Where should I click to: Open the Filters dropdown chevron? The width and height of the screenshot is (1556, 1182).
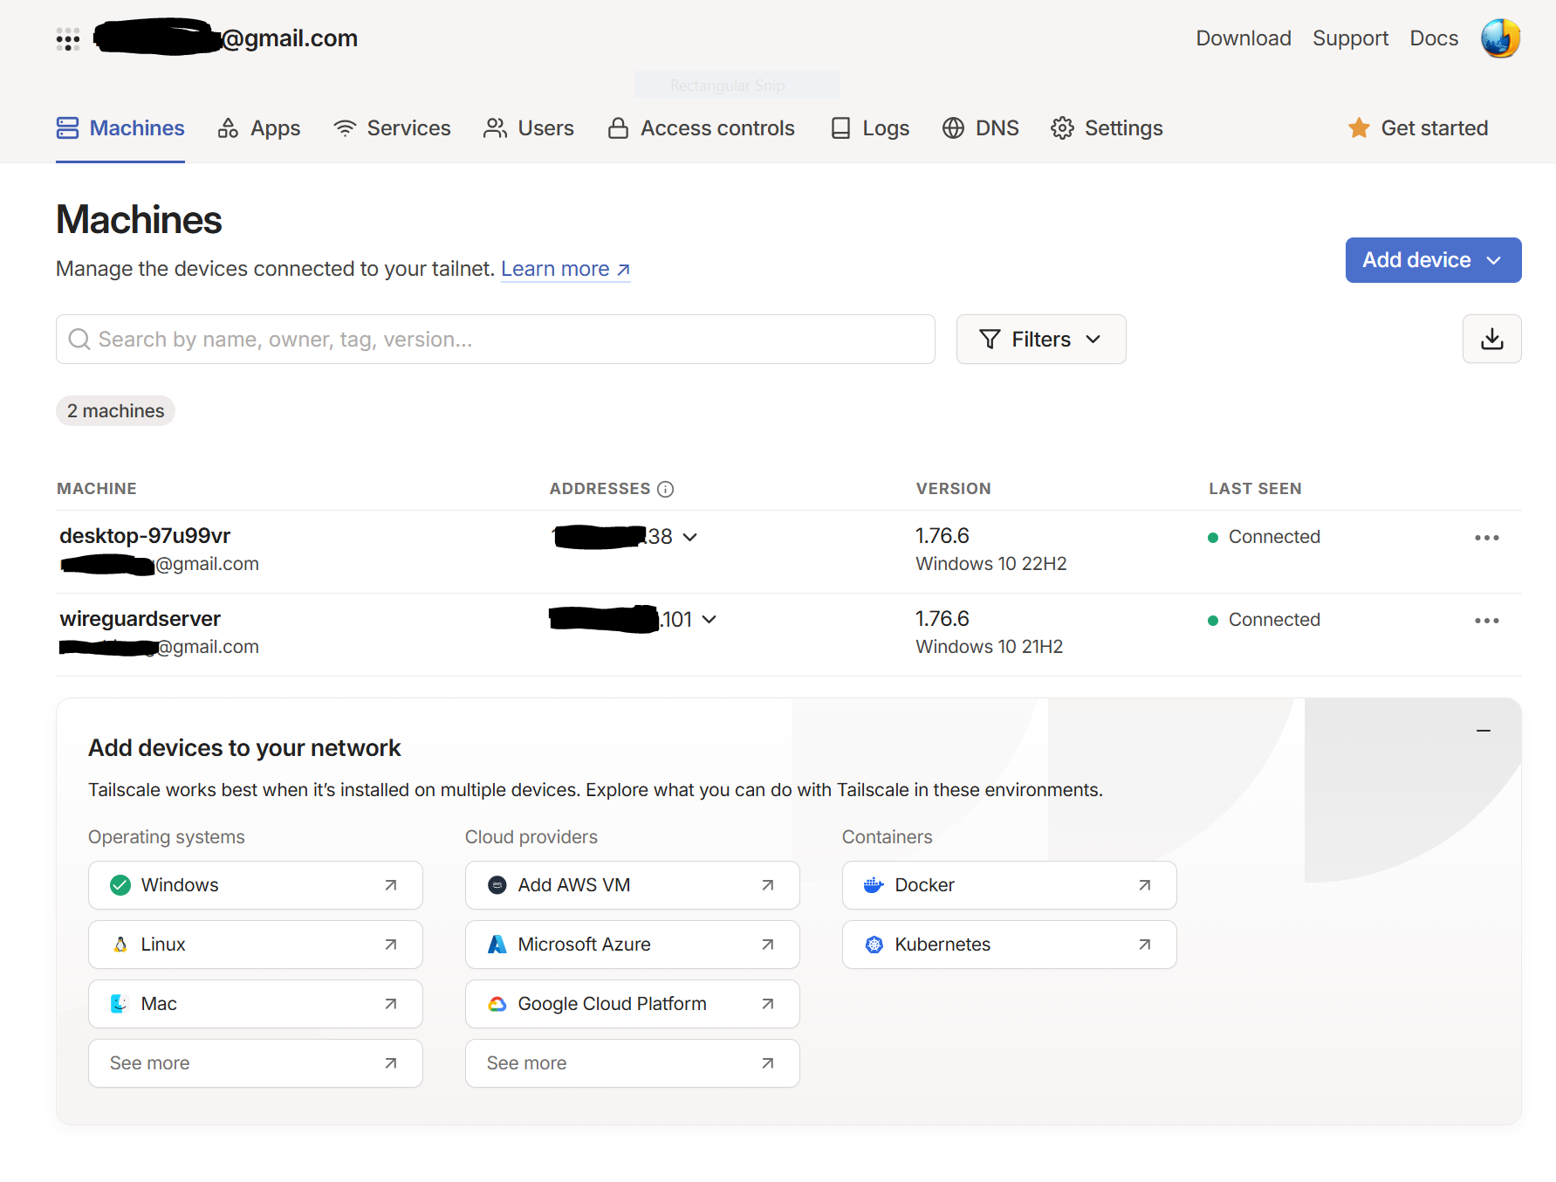[1093, 340]
